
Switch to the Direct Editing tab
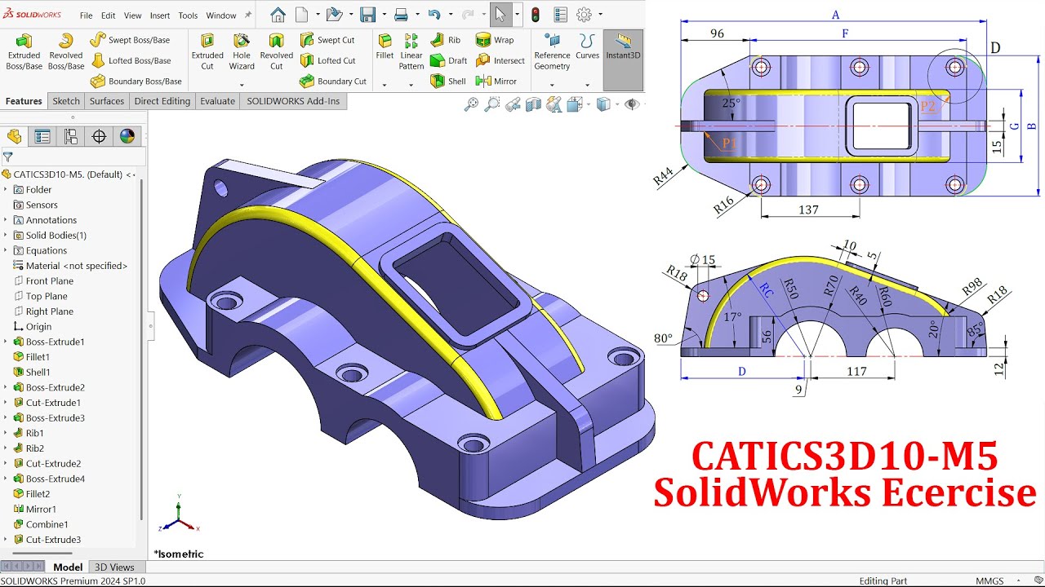(162, 101)
